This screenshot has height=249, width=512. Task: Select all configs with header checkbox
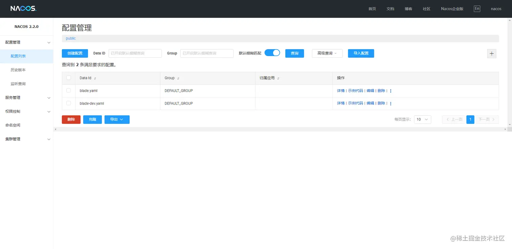pyautogui.click(x=69, y=78)
